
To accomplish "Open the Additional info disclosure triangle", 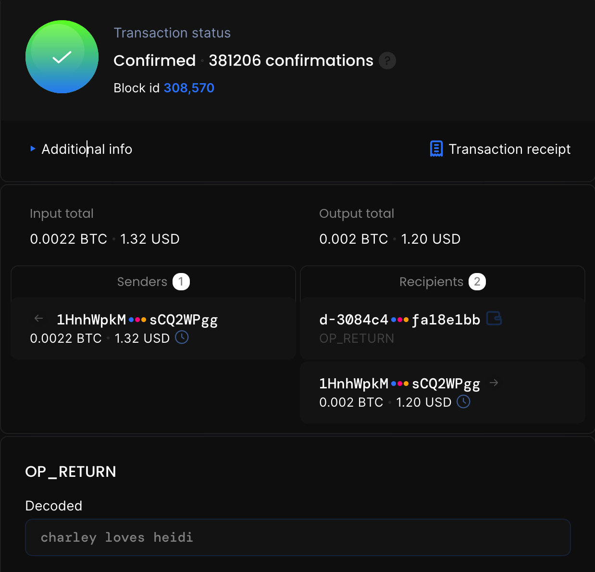I will 33,149.
